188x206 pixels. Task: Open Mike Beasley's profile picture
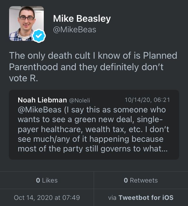pos(26,23)
